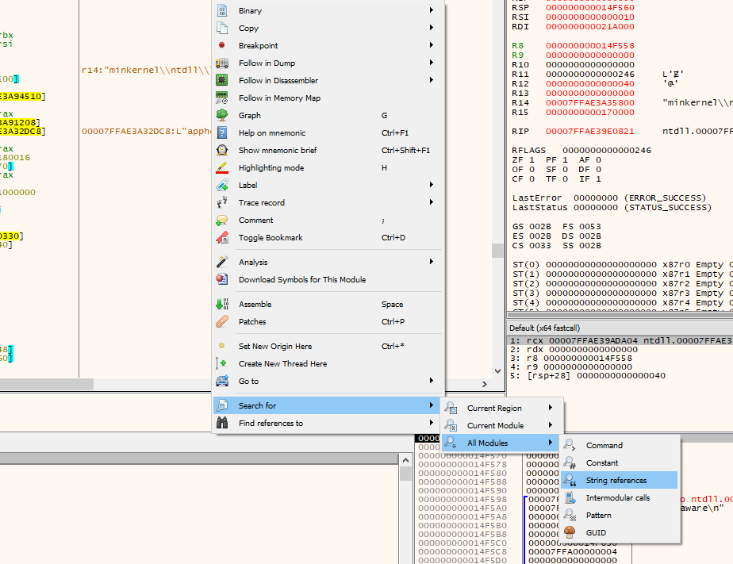Viewport: 733px width, 564px height.
Task: Click the Analysis magic wand icon
Action: tap(222, 262)
